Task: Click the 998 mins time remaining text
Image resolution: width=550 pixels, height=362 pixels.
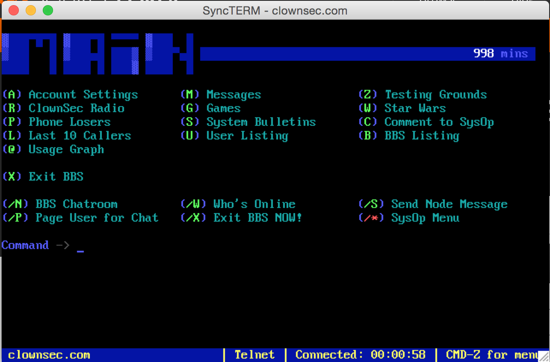Action: [x=501, y=53]
